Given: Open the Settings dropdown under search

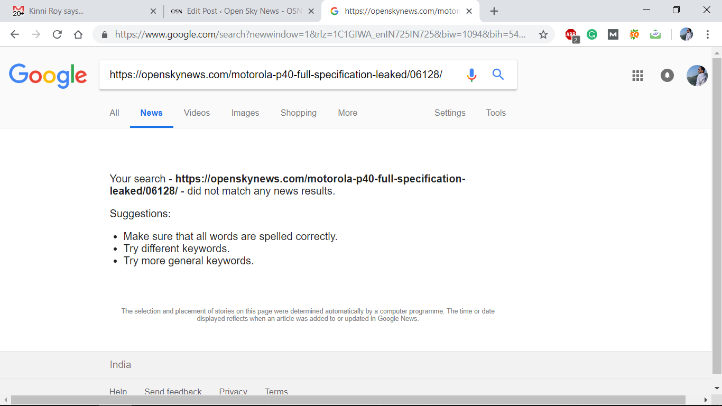Looking at the screenshot, I should pos(450,113).
